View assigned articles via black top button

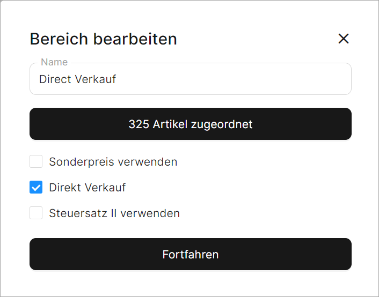click(x=190, y=124)
